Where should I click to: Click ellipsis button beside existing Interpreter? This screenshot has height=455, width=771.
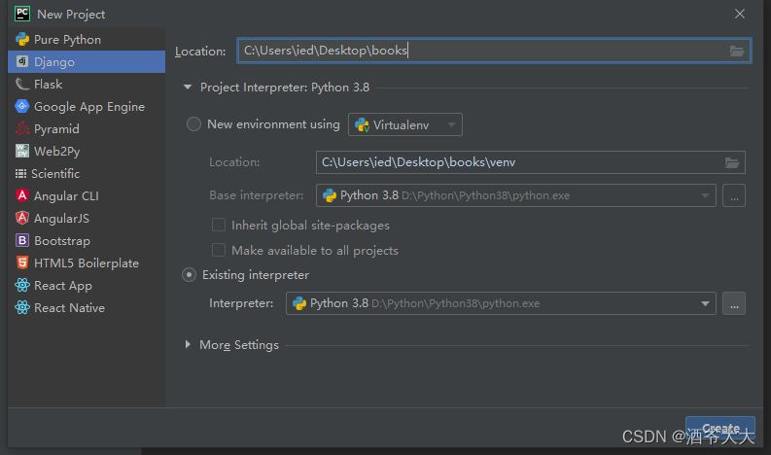pyautogui.click(x=734, y=303)
